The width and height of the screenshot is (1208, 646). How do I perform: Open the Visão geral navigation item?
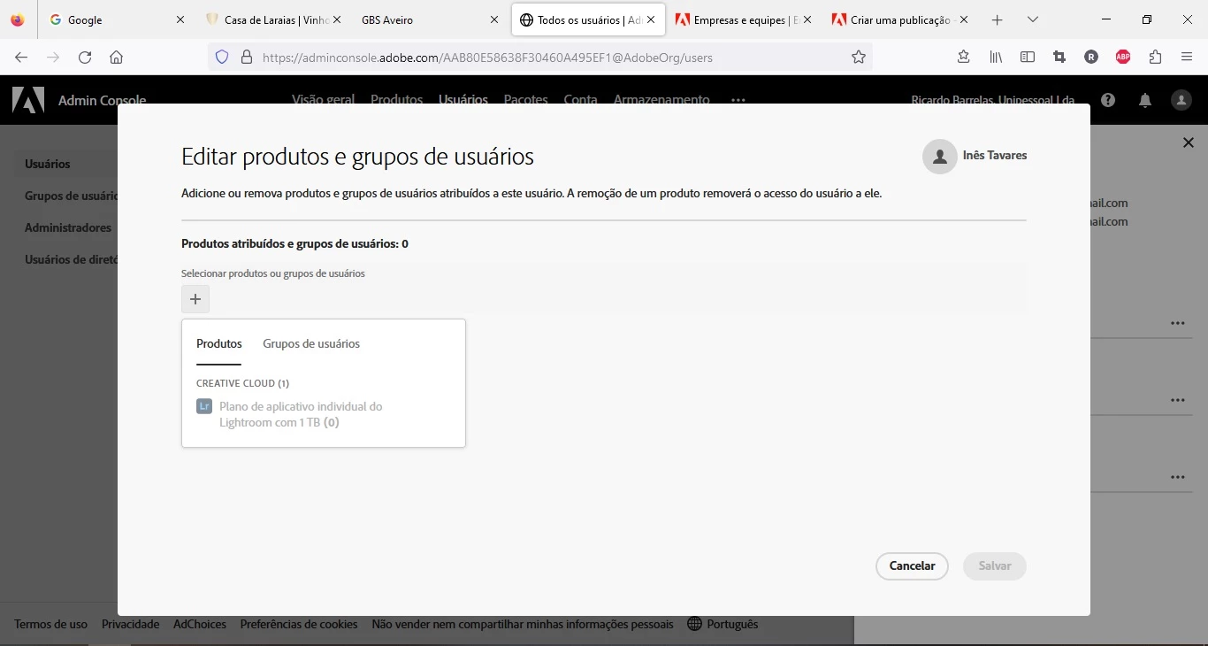[x=323, y=100]
